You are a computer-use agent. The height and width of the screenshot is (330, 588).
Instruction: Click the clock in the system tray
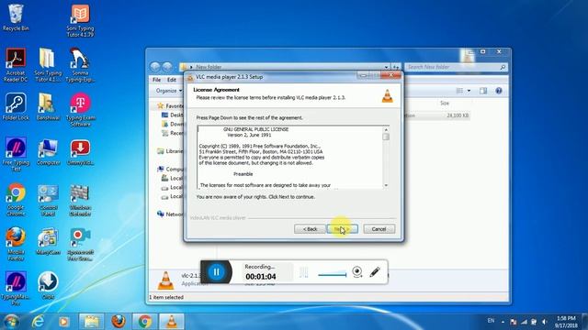tap(566, 322)
